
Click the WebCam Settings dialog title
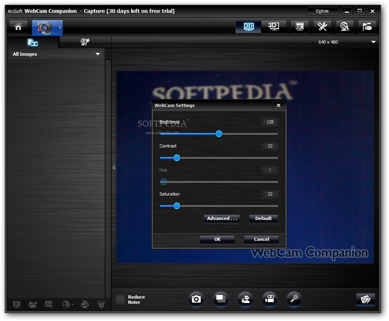pos(175,105)
